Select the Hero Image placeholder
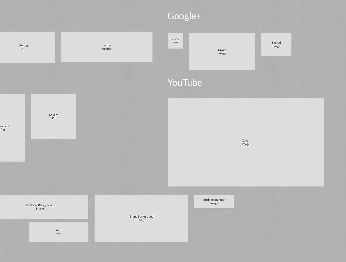The width and height of the screenshot is (346, 262). click(59, 232)
